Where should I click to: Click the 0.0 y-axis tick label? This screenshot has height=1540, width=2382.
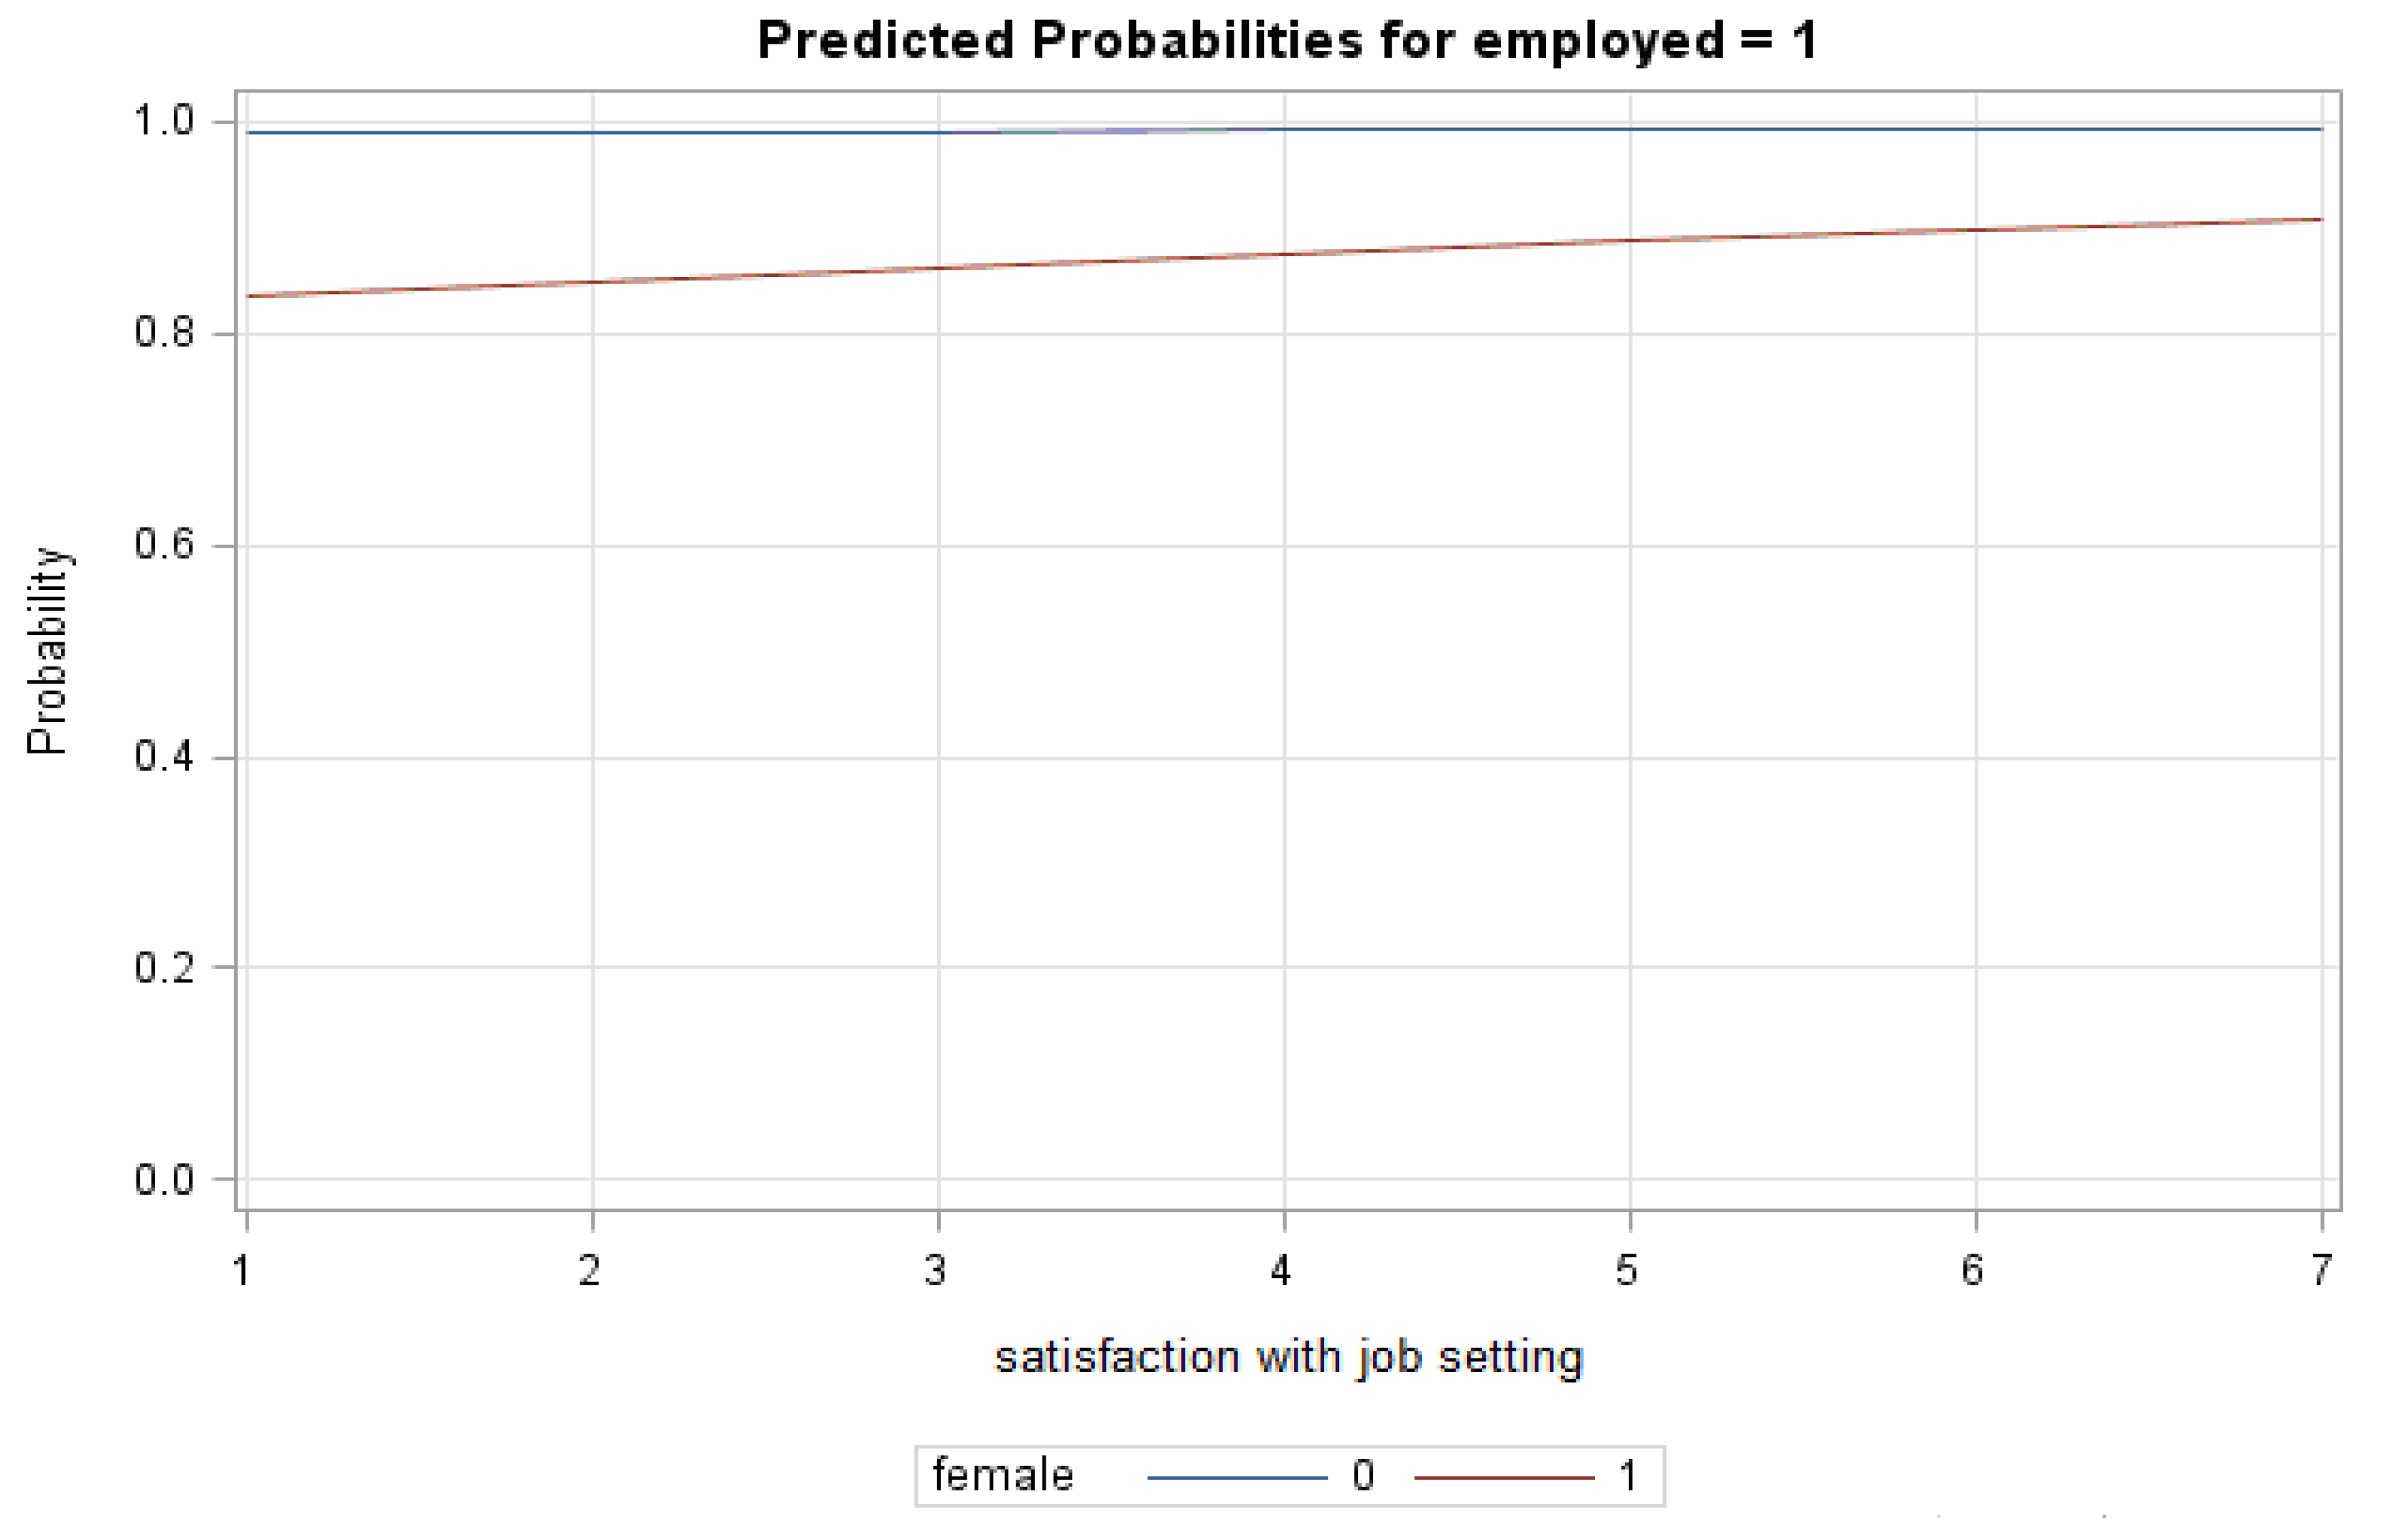click(163, 1180)
